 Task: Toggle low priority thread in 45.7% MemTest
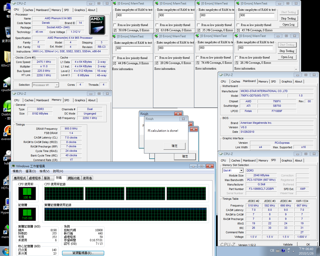[238, 25]
